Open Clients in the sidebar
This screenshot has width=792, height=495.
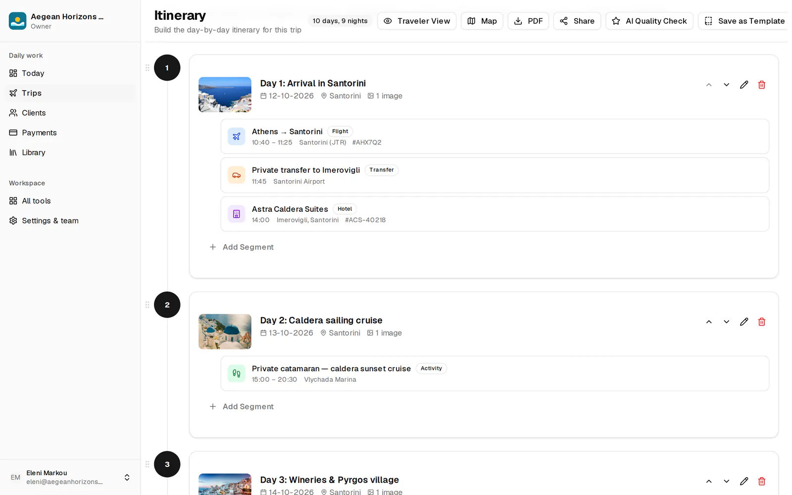point(70,113)
